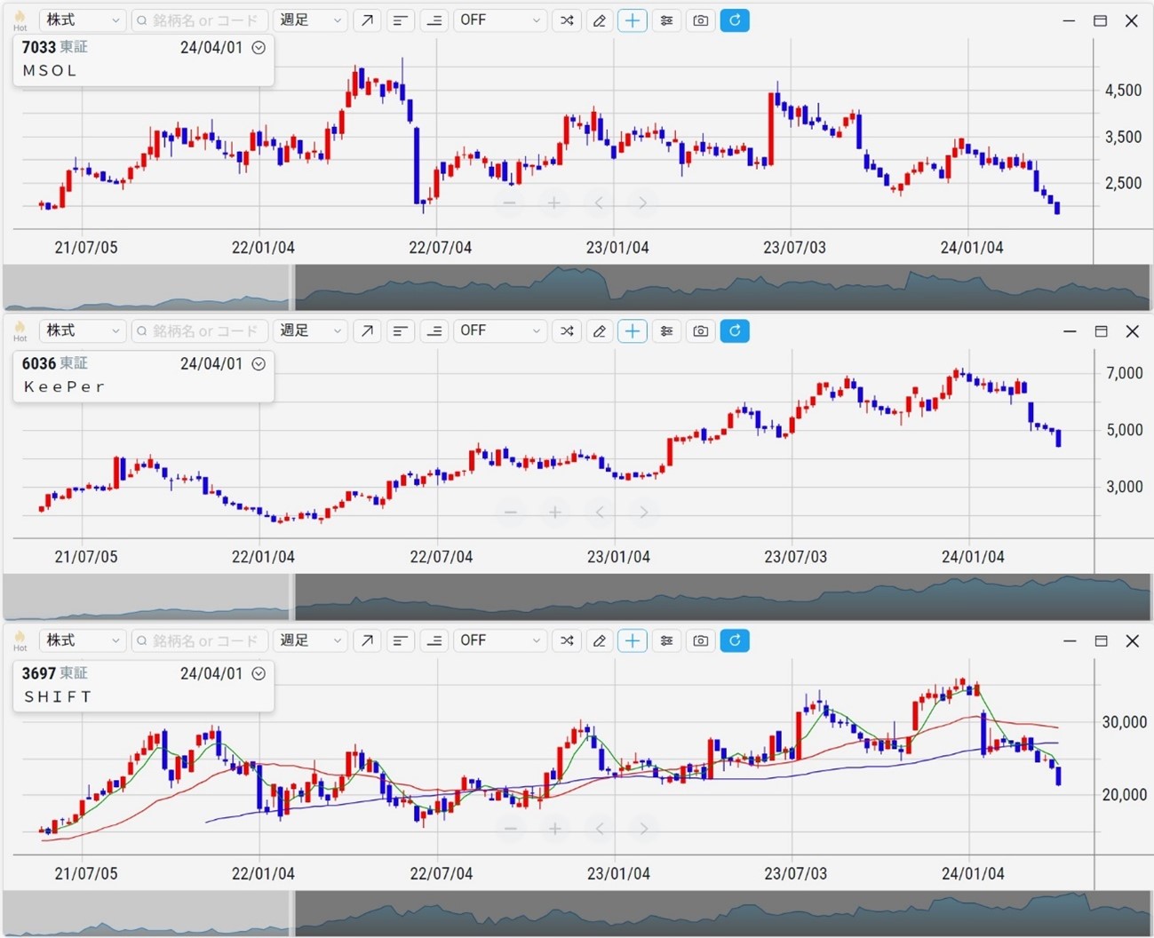This screenshot has width=1154, height=938.
Task: Click the left-aligned lines icon in KeePer toolbar
Action: click(401, 331)
